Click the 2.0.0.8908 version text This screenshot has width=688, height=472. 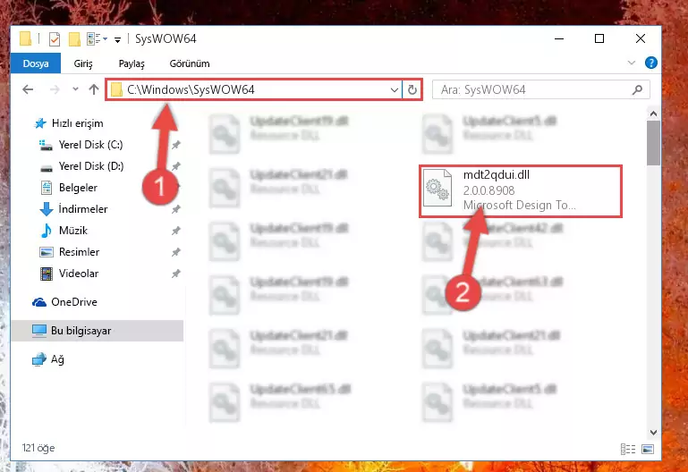pyautogui.click(x=488, y=190)
